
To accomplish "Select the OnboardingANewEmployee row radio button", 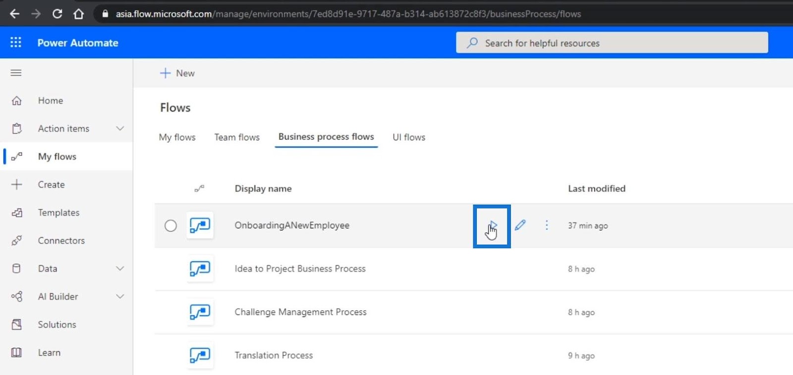I will 170,226.
